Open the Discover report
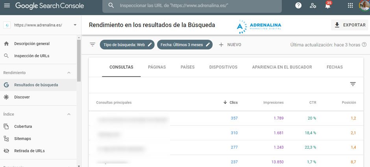 (x=22, y=97)
